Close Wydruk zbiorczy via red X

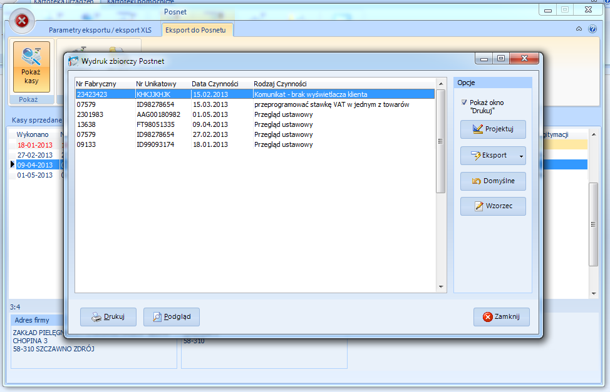point(524,59)
